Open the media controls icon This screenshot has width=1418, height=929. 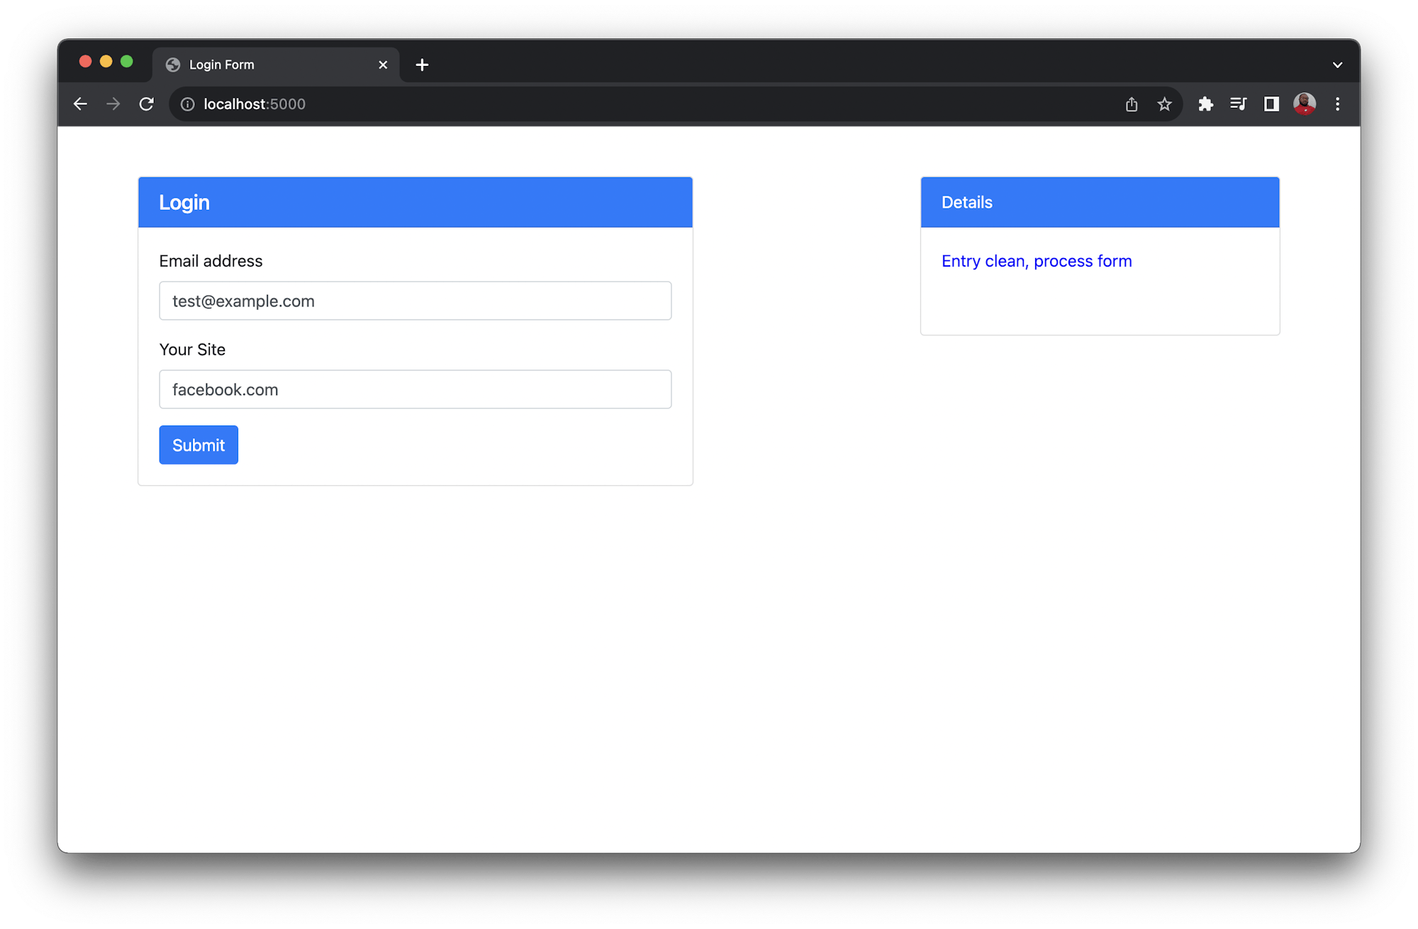tap(1239, 104)
